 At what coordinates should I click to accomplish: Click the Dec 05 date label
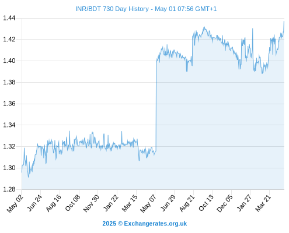point(225,203)
